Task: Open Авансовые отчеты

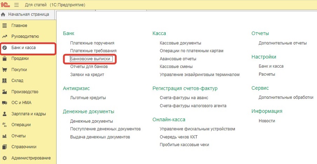Action: click(178, 59)
